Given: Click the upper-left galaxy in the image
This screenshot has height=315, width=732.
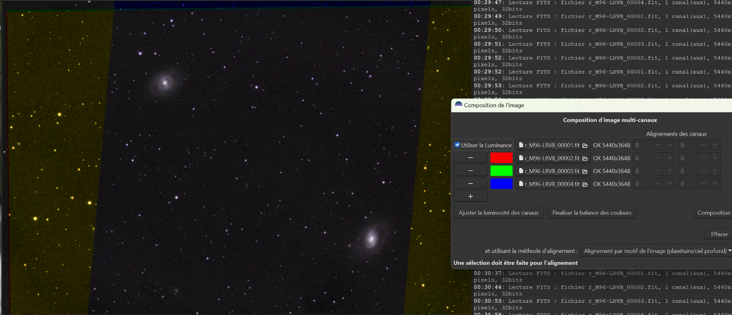Looking at the screenshot, I should coord(165,83).
